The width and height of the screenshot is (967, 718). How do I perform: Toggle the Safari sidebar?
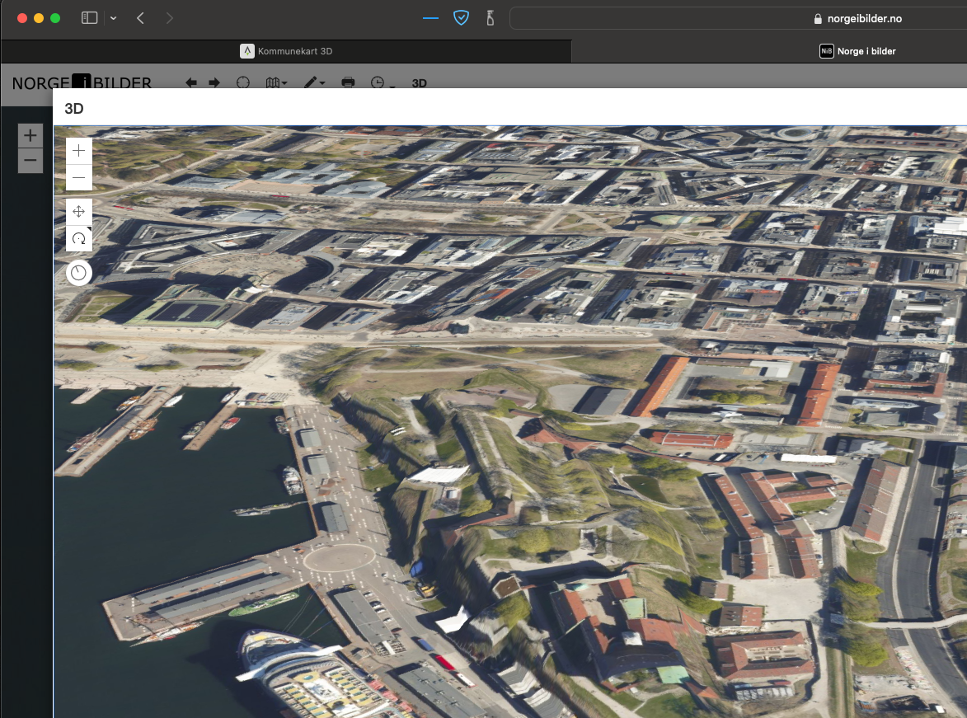(x=88, y=17)
